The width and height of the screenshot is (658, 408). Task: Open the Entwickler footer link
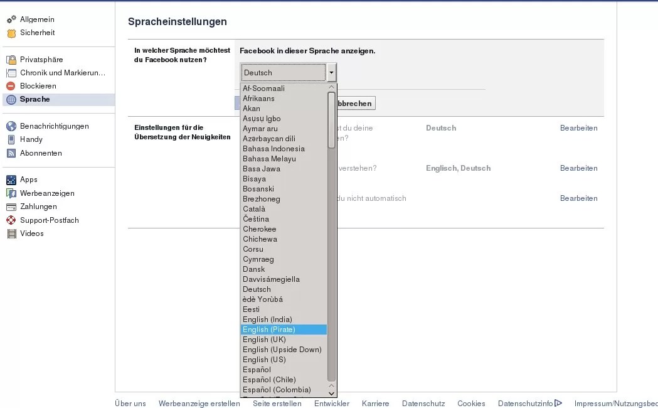pyautogui.click(x=332, y=404)
